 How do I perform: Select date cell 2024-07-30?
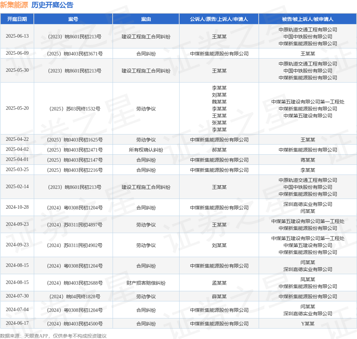pyautogui.click(x=17, y=296)
